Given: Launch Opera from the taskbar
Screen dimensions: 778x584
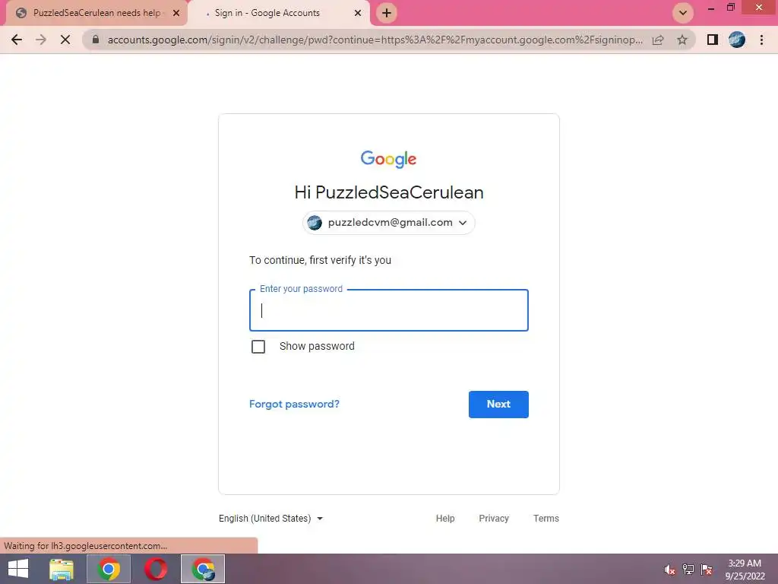Looking at the screenshot, I should click(156, 569).
